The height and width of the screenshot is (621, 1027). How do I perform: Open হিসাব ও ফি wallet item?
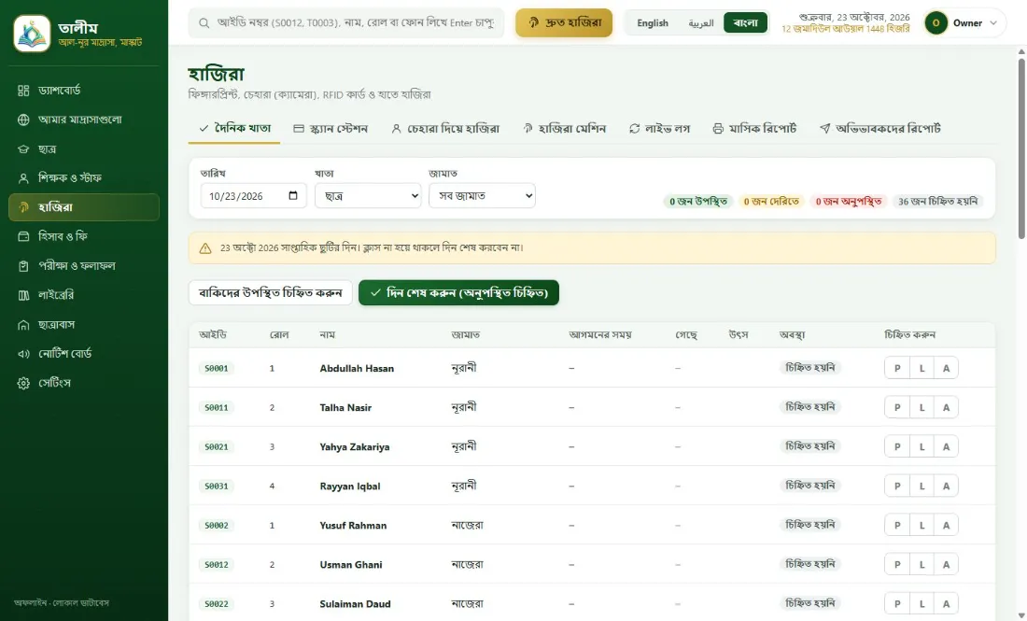(84, 236)
